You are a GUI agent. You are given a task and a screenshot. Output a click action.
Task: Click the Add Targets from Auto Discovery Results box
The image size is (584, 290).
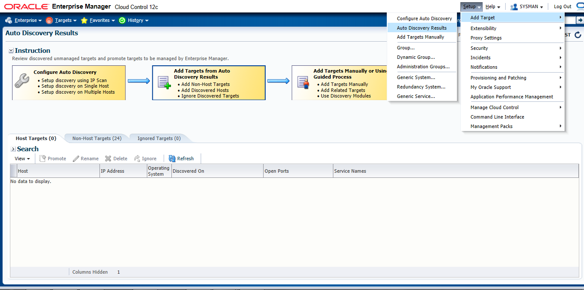pos(208,82)
